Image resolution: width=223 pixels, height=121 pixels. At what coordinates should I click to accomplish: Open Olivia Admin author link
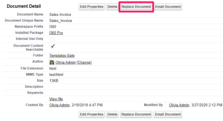pyautogui.click(x=65, y=62)
